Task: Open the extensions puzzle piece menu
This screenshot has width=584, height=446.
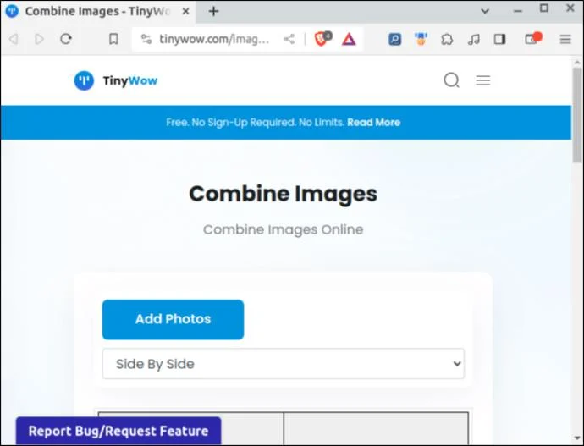Action: pyautogui.click(x=447, y=39)
